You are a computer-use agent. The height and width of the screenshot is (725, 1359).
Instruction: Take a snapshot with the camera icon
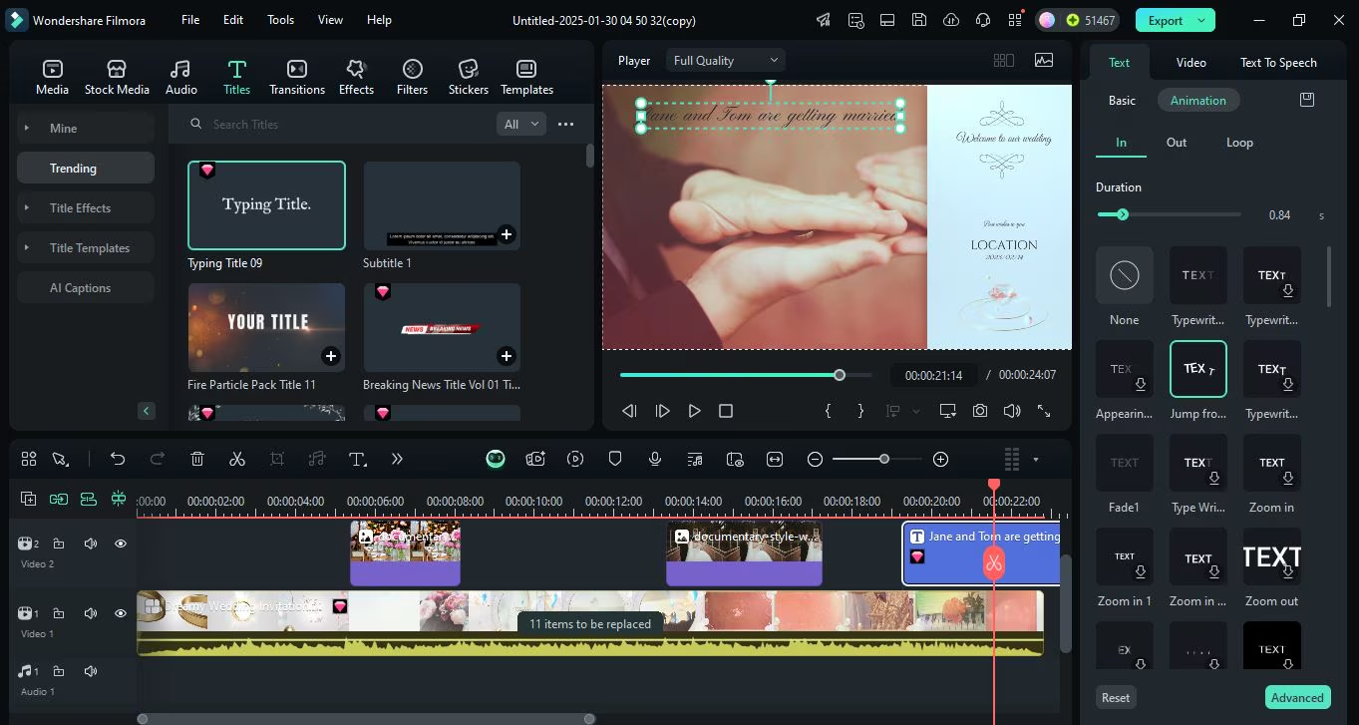[980, 411]
